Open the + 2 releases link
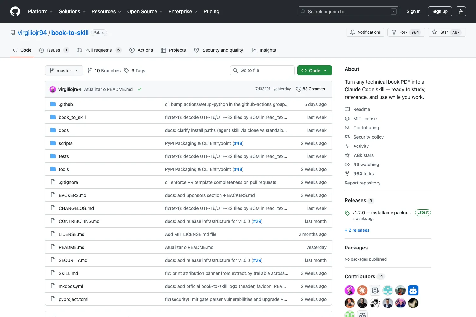 pos(357,230)
